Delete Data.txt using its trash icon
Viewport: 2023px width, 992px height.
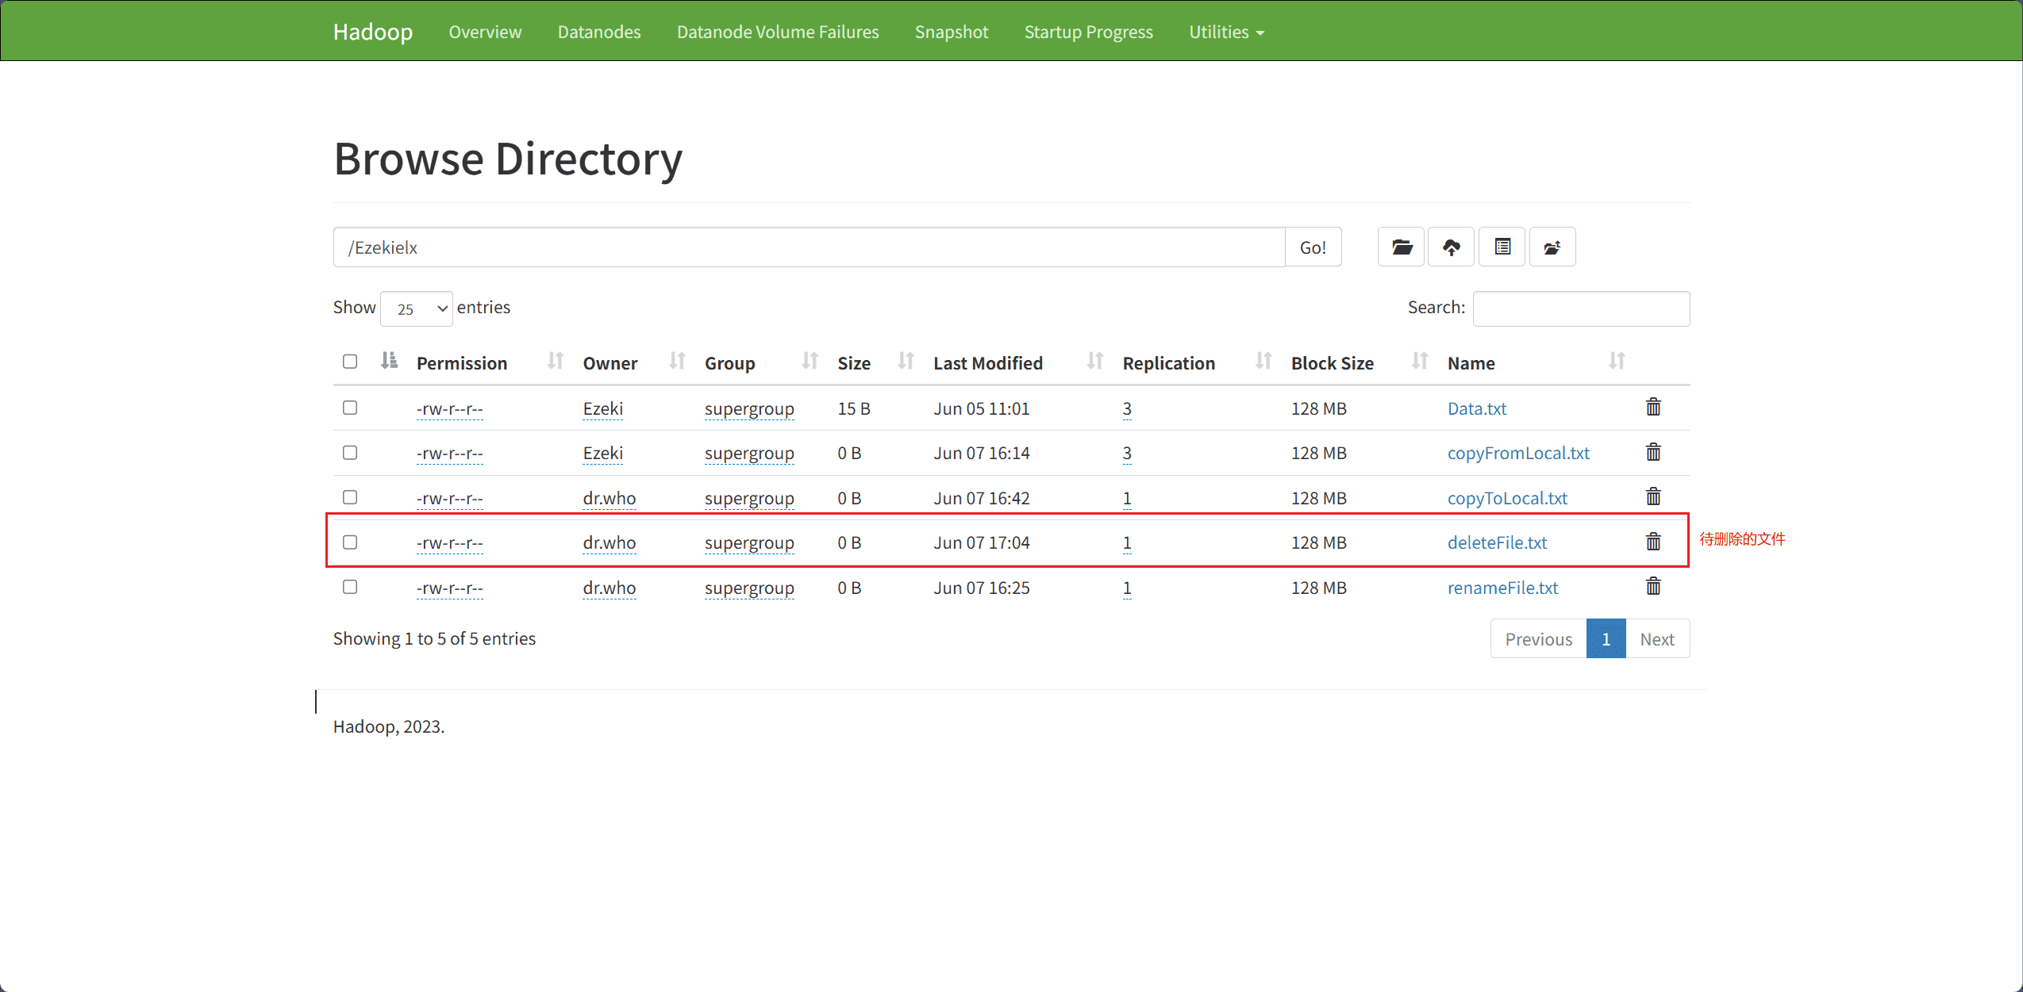coord(1653,408)
